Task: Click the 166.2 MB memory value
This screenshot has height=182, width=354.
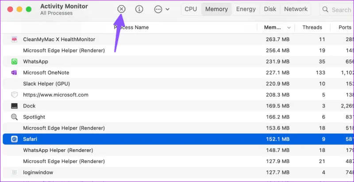Action: click(278, 117)
